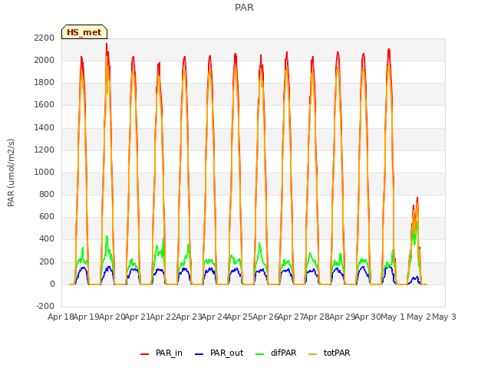Click the 2000 y-axis tick label

click(44, 60)
